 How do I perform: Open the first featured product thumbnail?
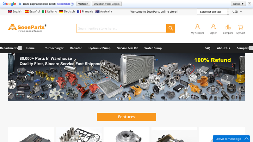point(31,135)
